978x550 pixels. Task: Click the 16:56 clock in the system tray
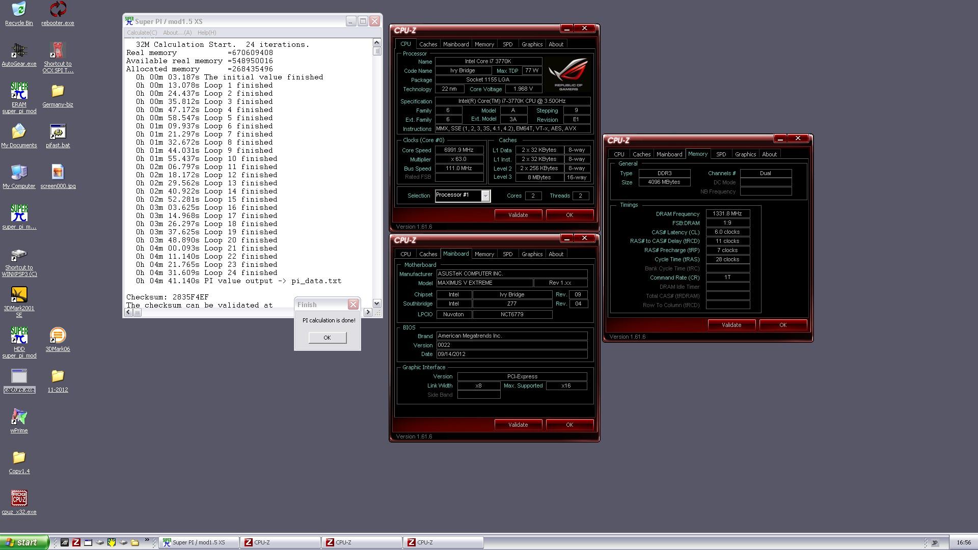(964, 543)
